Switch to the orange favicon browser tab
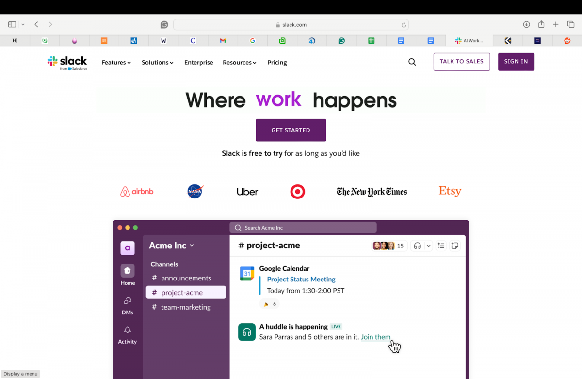The height and width of the screenshot is (379, 582). click(x=104, y=41)
